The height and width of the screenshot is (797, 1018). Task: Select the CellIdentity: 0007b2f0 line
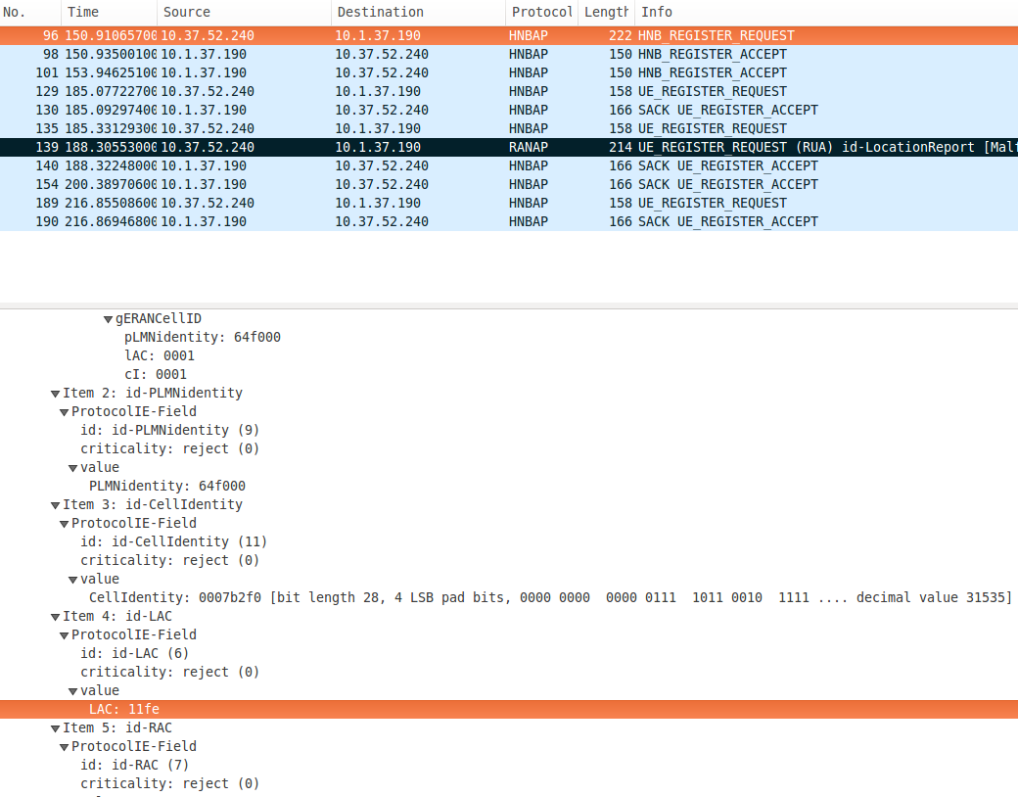[x=550, y=598]
